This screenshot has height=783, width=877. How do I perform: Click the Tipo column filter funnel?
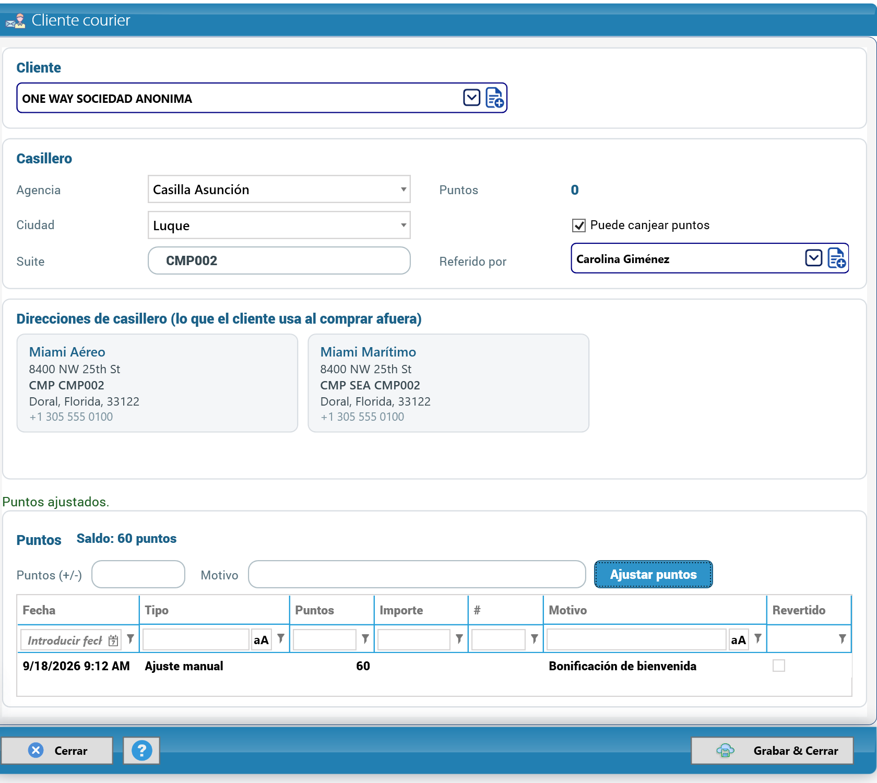click(x=281, y=639)
